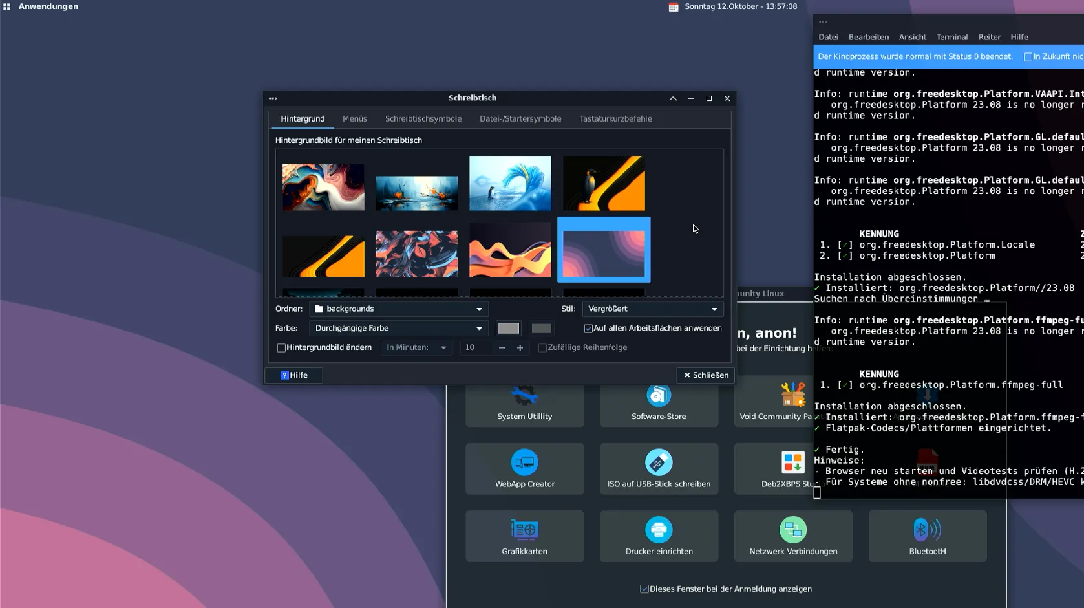Open the Stil Vergrößert dropdown

pyautogui.click(x=652, y=309)
